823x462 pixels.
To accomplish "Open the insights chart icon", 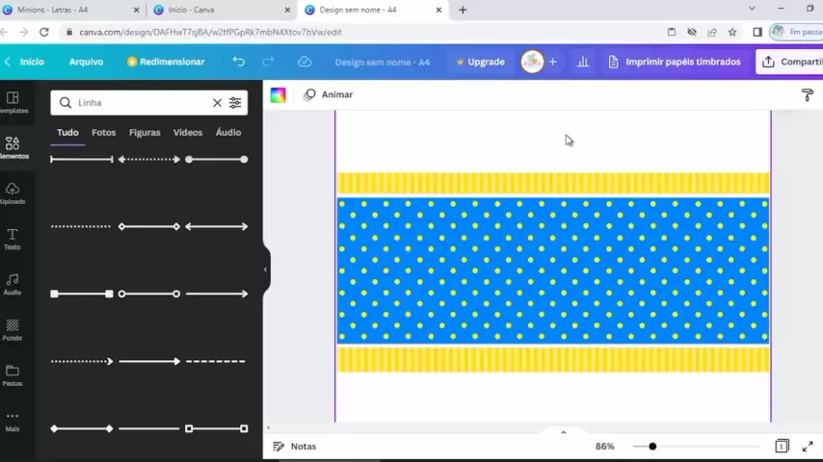I will pos(583,62).
